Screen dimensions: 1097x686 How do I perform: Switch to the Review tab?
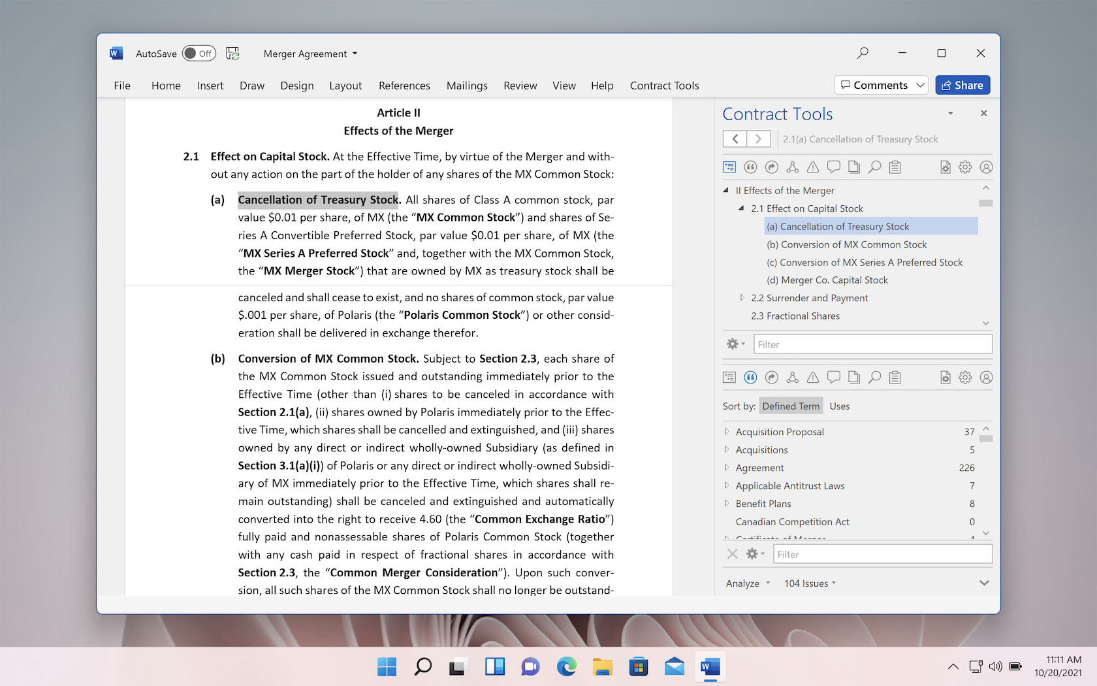(x=520, y=86)
